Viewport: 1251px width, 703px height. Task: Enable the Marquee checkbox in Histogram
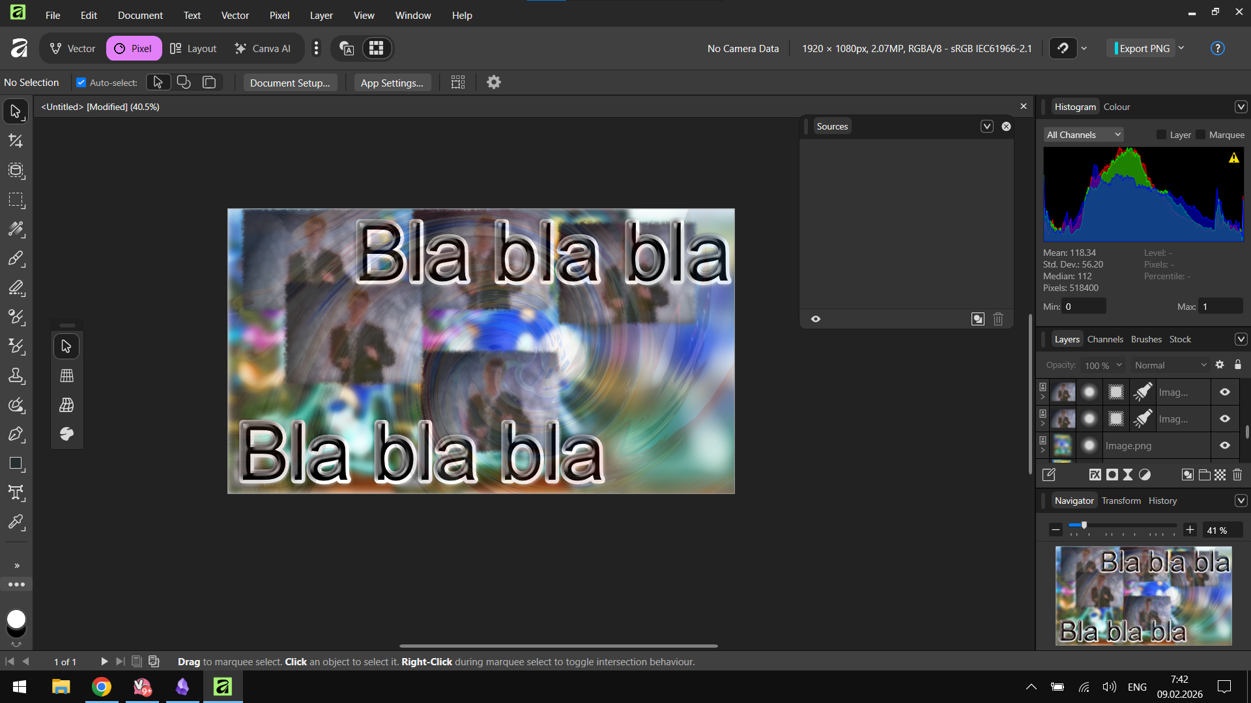tap(1201, 135)
